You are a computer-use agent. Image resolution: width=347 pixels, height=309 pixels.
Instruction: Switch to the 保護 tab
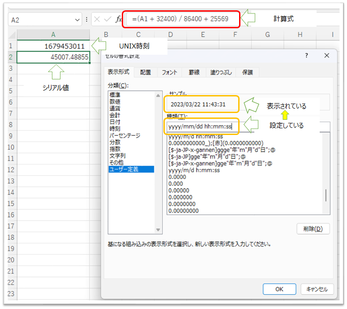coord(248,73)
